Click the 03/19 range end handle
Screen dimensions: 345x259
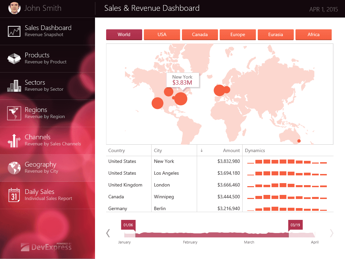(295, 225)
